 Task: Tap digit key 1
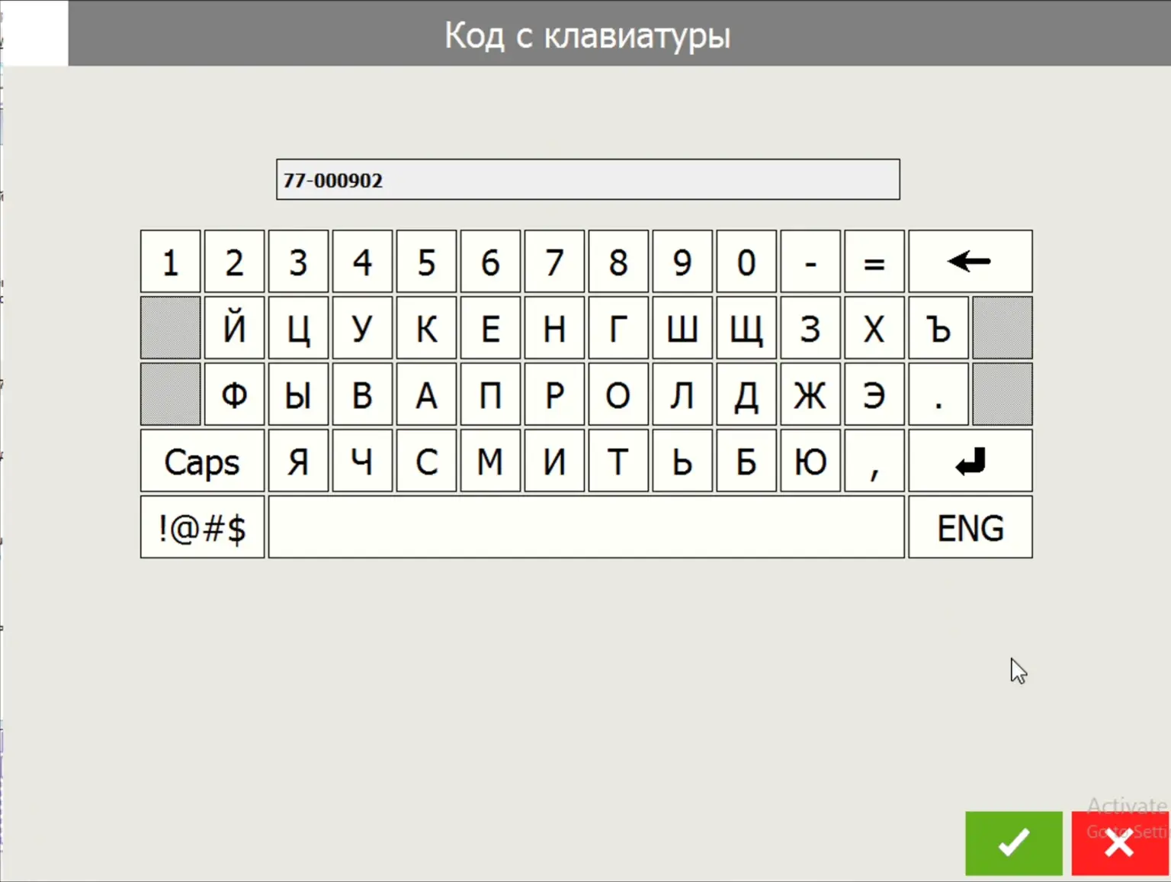point(171,262)
